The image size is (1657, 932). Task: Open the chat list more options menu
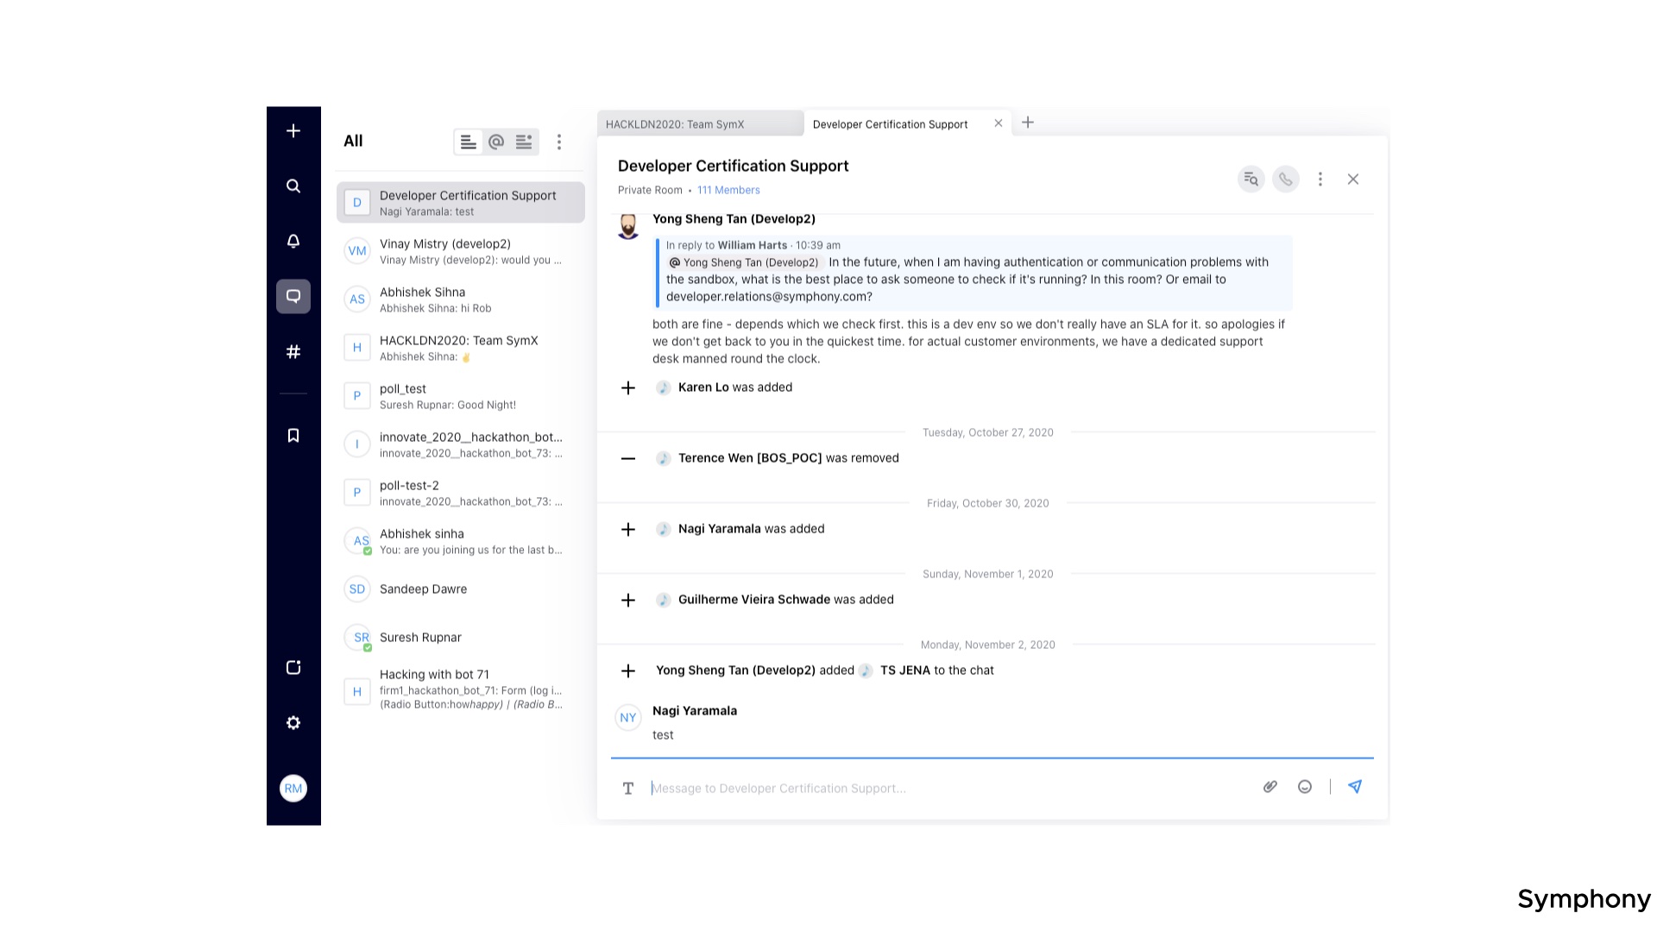tap(559, 142)
